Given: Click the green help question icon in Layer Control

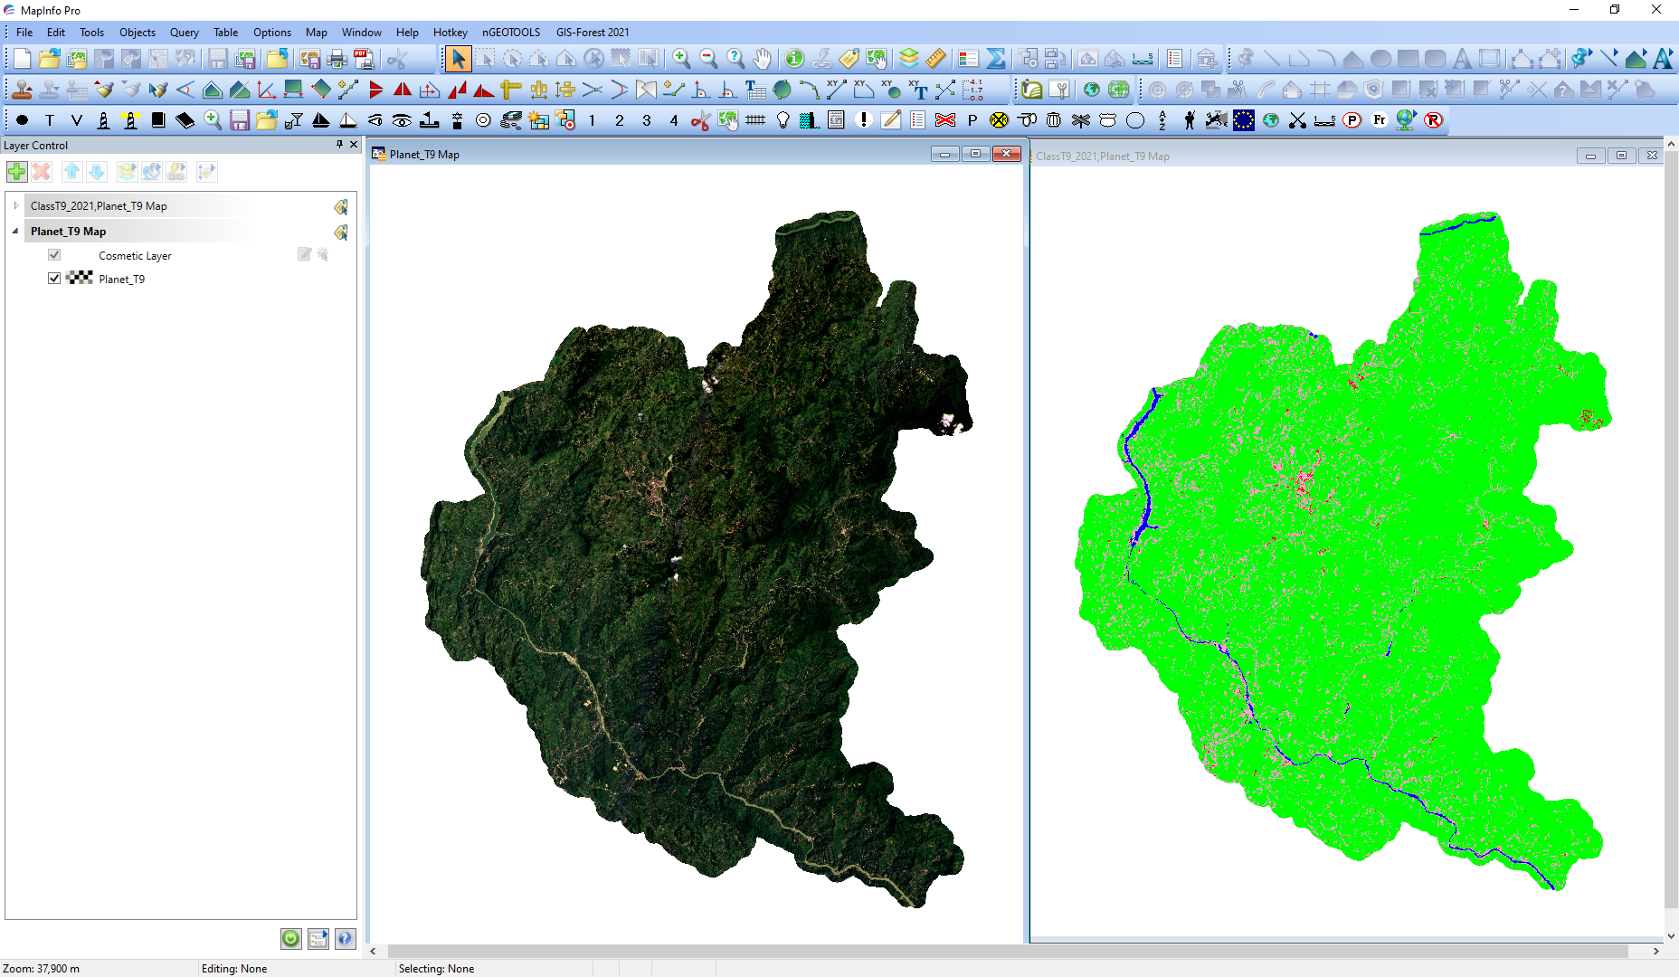Looking at the screenshot, I should [346, 939].
